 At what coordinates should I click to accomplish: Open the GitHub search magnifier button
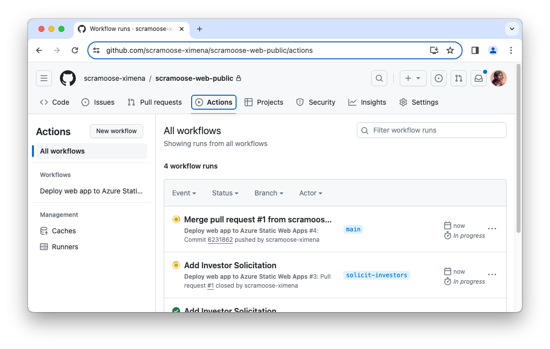[x=379, y=78]
